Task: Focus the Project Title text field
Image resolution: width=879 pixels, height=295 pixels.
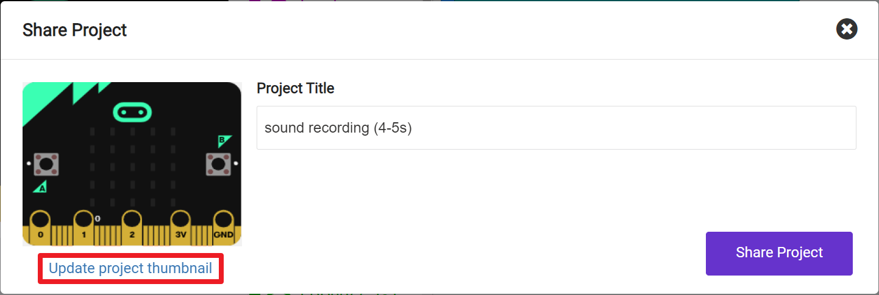Action: click(556, 128)
